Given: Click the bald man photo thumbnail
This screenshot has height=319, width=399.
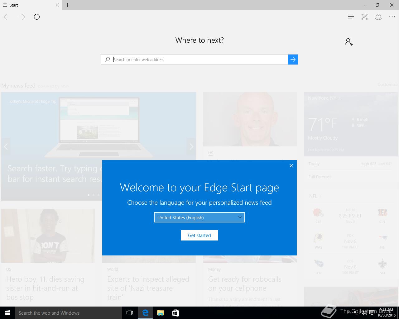Looking at the screenshot, I should [250, 119].
